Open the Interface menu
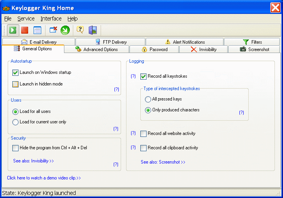This screenshot has height=198, width=283. (x=51, y=19)
